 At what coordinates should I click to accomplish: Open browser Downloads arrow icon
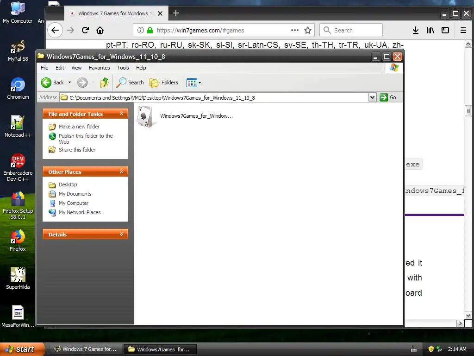416,30
